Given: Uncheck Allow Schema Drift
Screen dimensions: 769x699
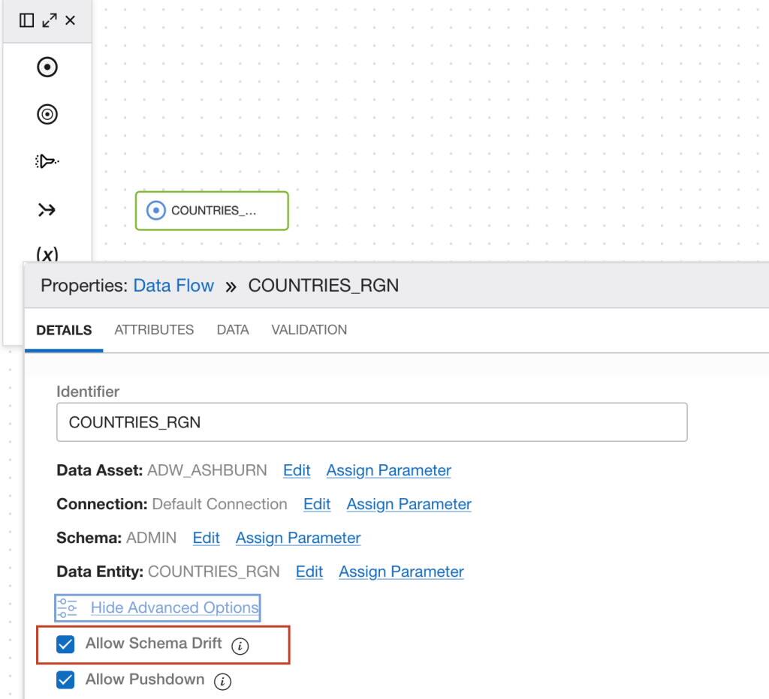Looking at the screenshot, I should (65, 643).
